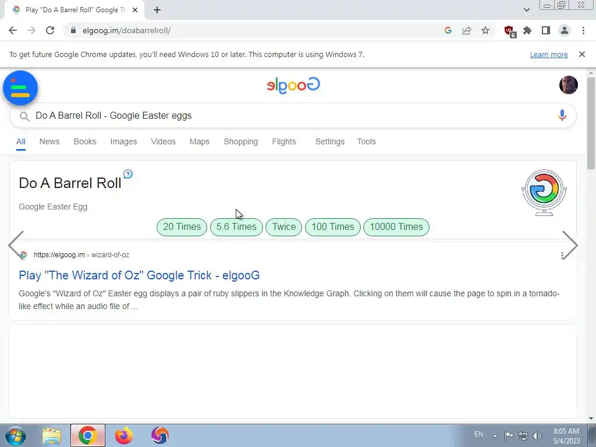Open the Tools option

(367, 141)
